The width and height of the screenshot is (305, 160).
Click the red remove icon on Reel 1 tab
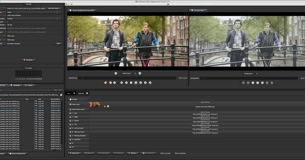[74, 93]
